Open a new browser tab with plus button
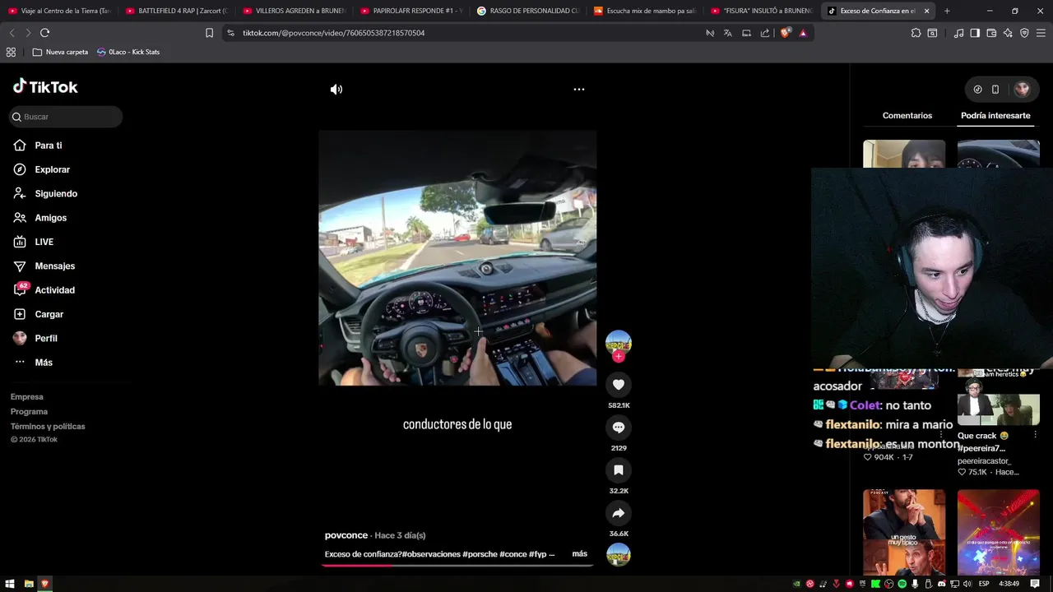 pyautogui.click(x=947, y=11)
